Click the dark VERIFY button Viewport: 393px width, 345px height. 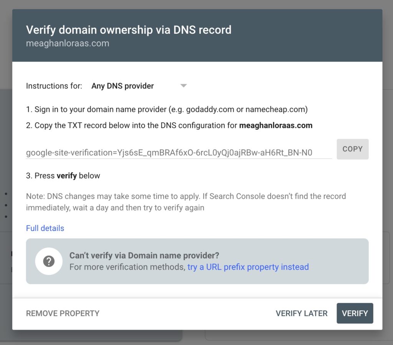coord(355,313)
